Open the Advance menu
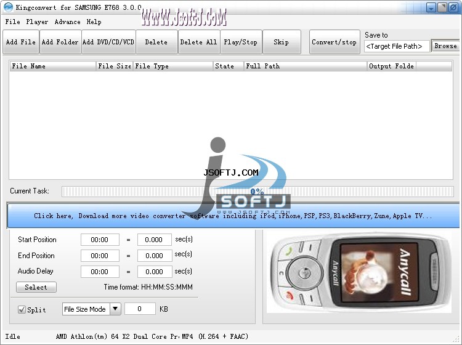 point(68,22)
